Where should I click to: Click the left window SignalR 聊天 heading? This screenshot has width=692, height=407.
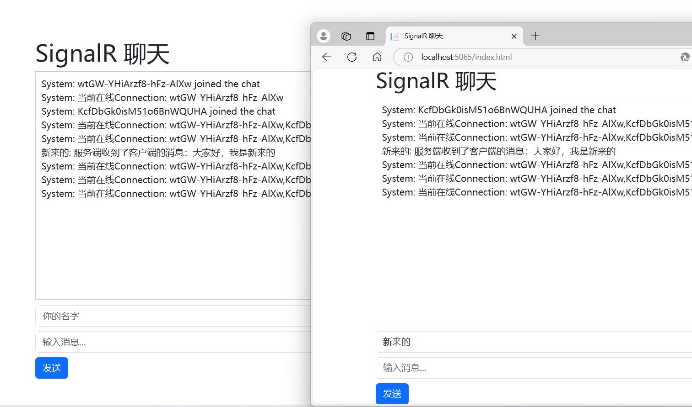[103, 53]
